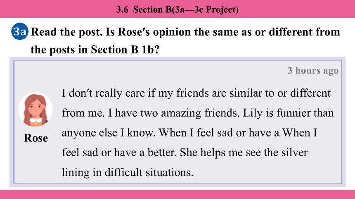The image size is (355, 199).
Task: Click the blue 3a exercise badge
Action: click(20, 31)
